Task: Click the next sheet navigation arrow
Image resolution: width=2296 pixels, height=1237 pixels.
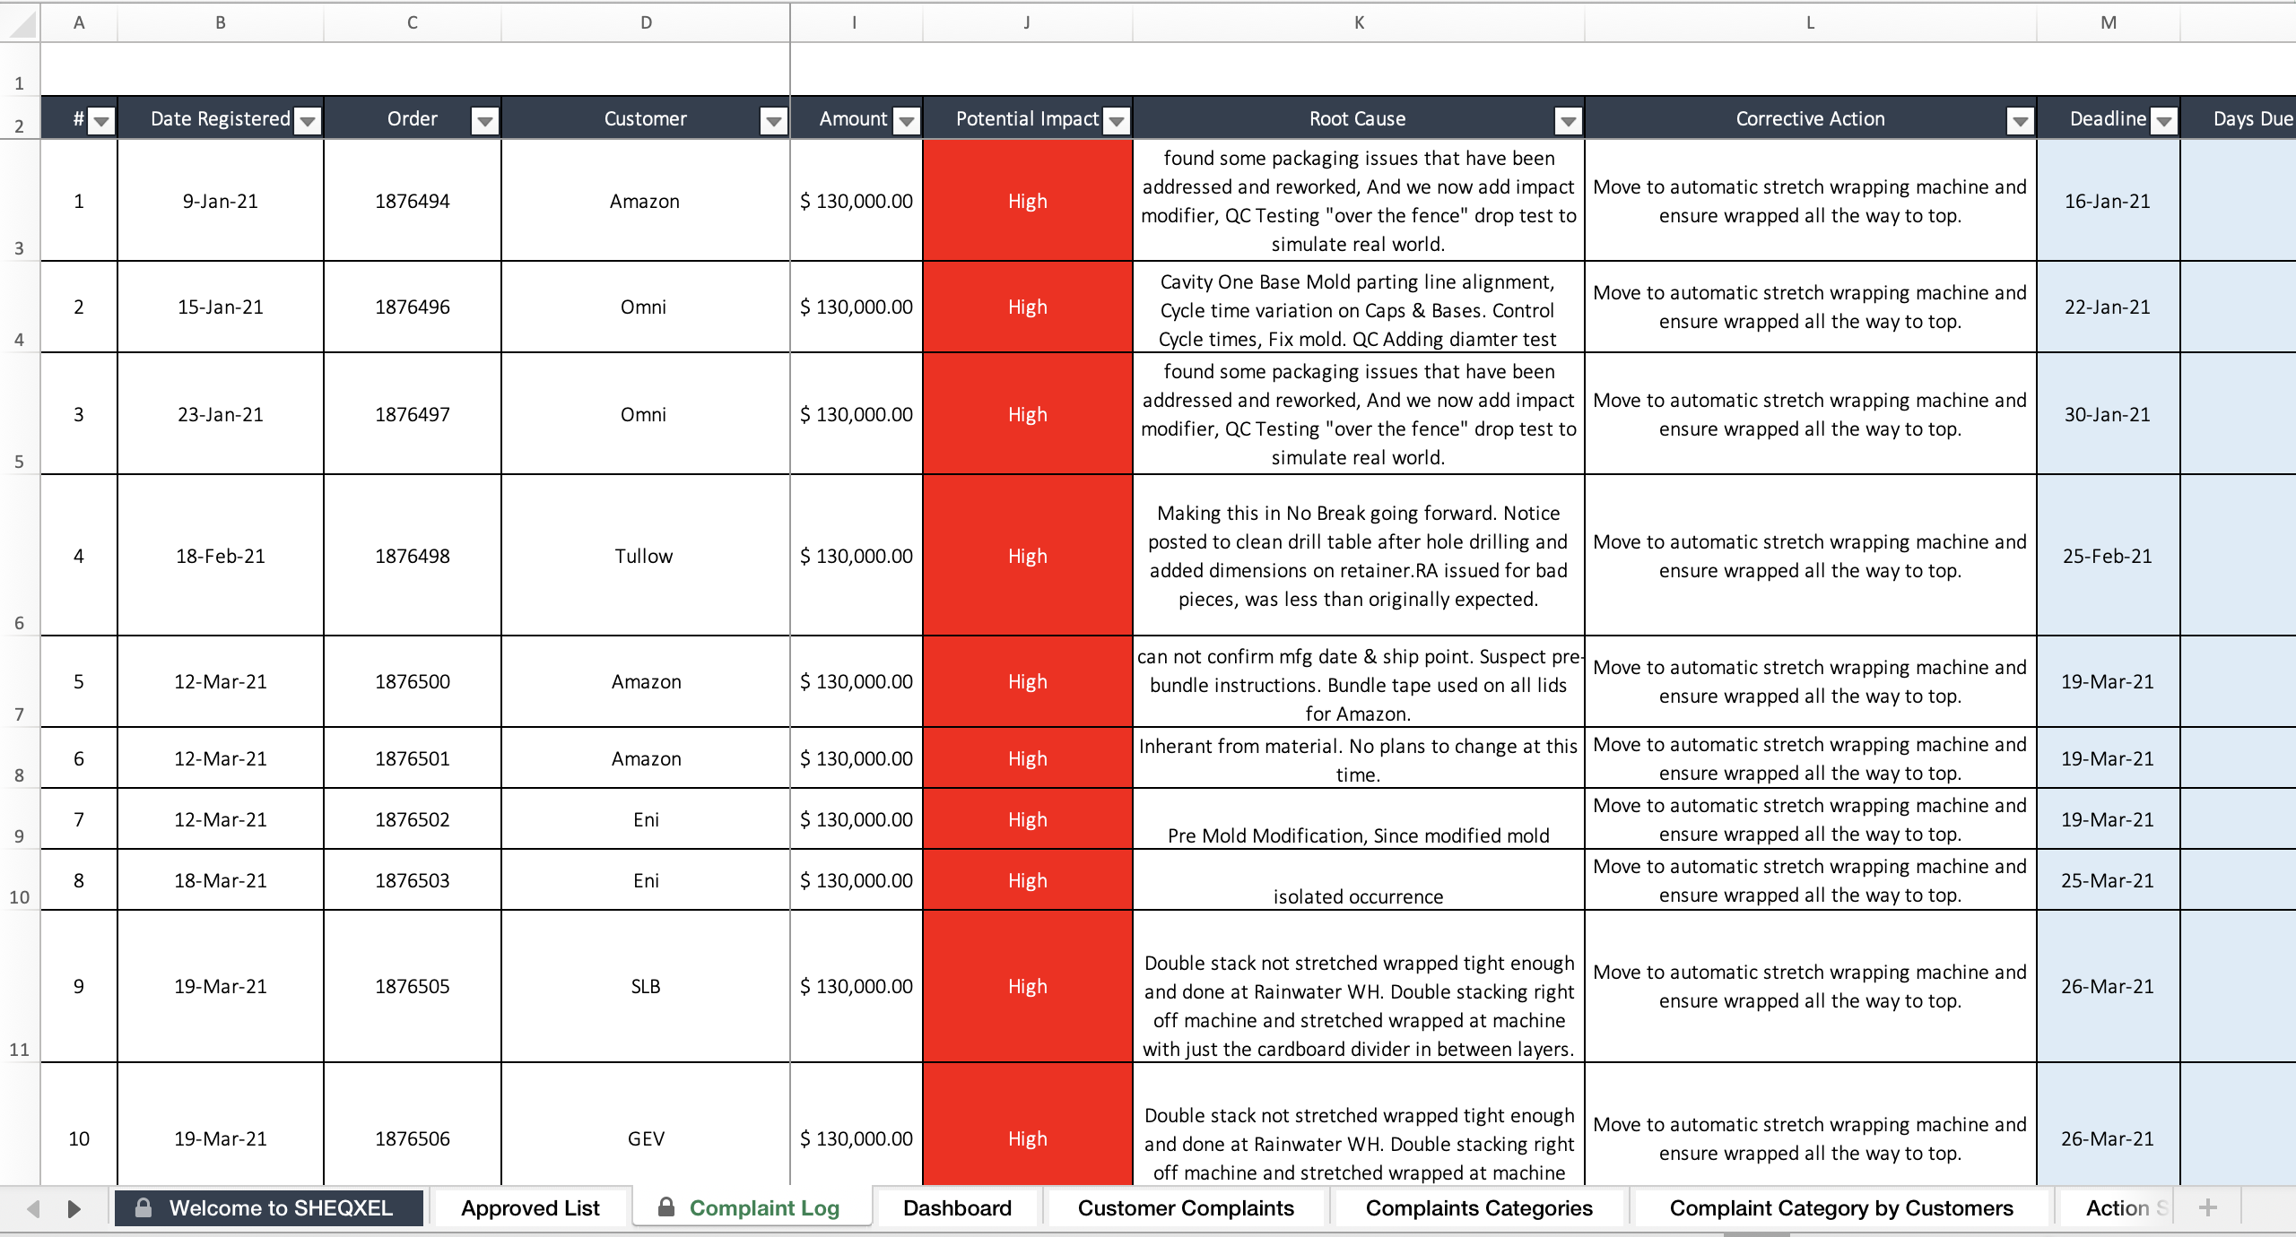Action: tap(74, 1208)
